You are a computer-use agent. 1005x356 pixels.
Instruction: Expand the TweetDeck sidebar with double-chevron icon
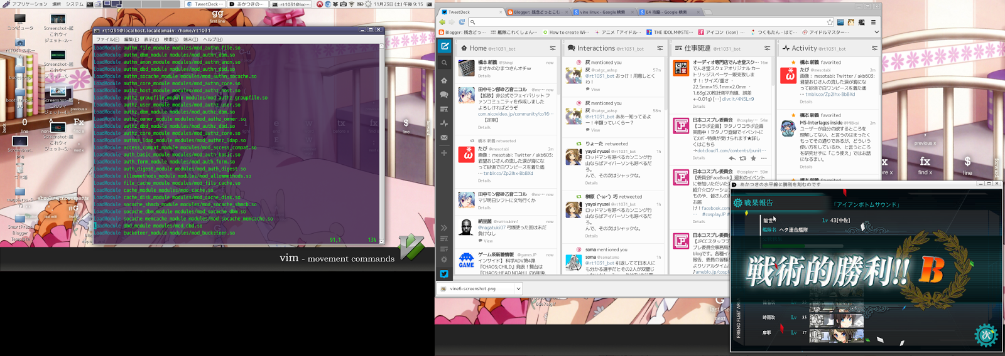444,228
